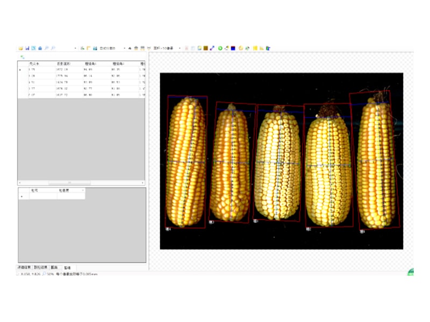This screenshot has width=430, height=322.
Task: Select the rightmost bottom tab
Action: point(67,267)
